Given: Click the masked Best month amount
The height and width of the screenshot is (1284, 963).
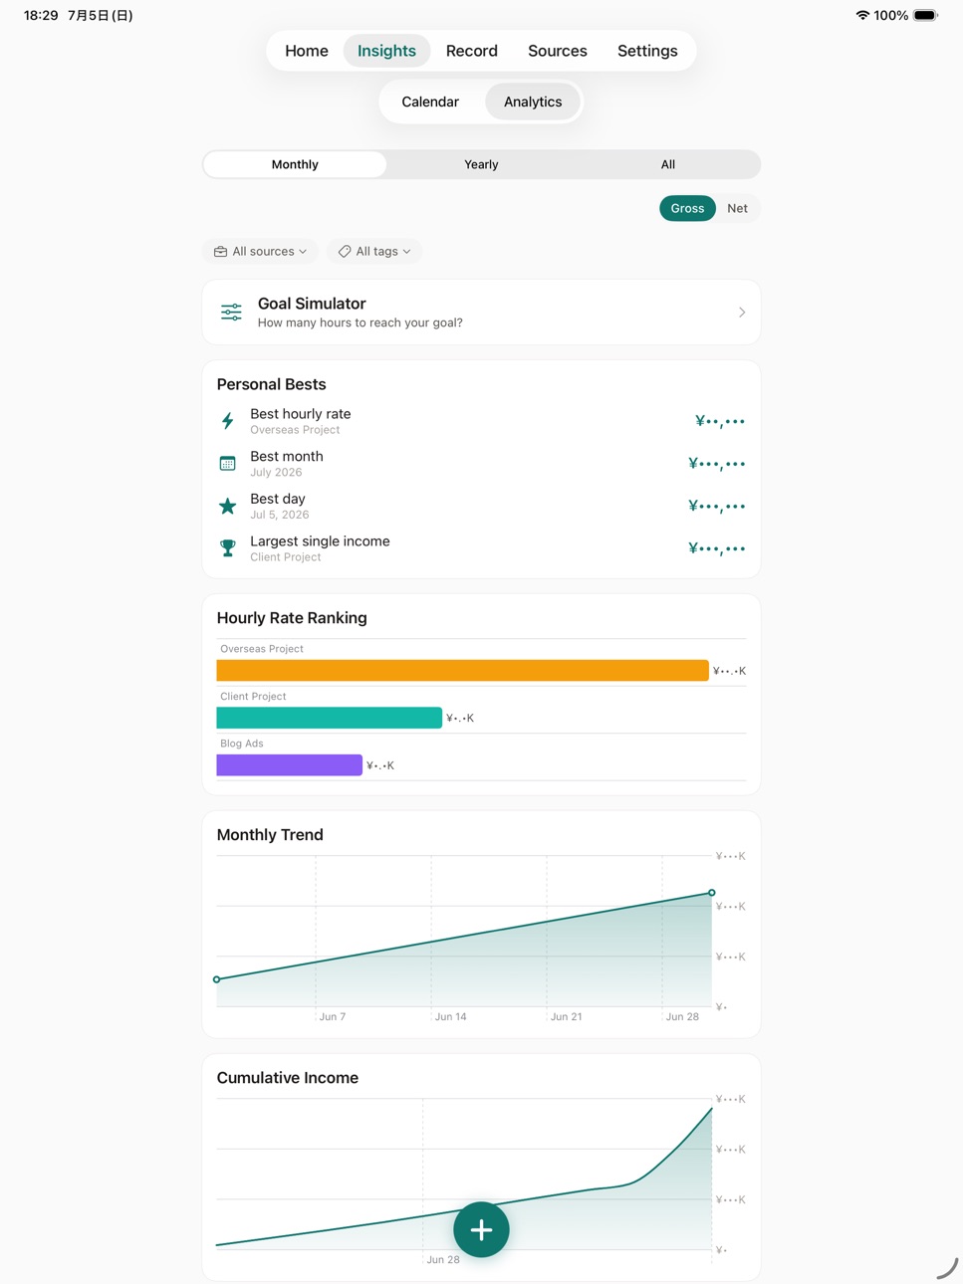Looking at the screenshot, I should pos(716,464).
